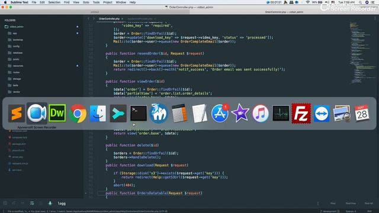The height and width of the screenshot is (213, 379).
Task: Switch to Calendar in app switcher
Action: point(362,113)
